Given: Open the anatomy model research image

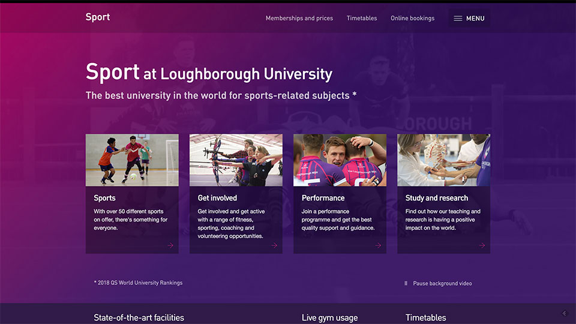Looking at the screenshot, I should click(x=443, y=160).
